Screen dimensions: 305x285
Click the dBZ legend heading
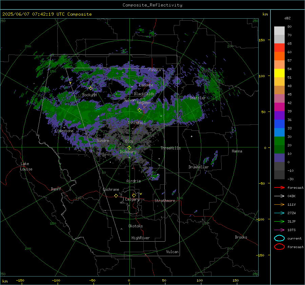click(x=287, y=18)
